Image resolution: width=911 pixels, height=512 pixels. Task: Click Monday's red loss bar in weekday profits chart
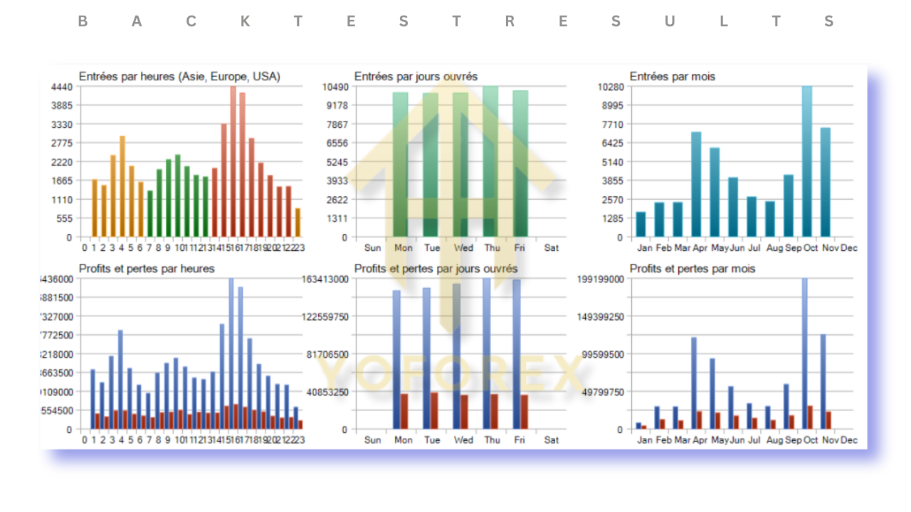404,412
